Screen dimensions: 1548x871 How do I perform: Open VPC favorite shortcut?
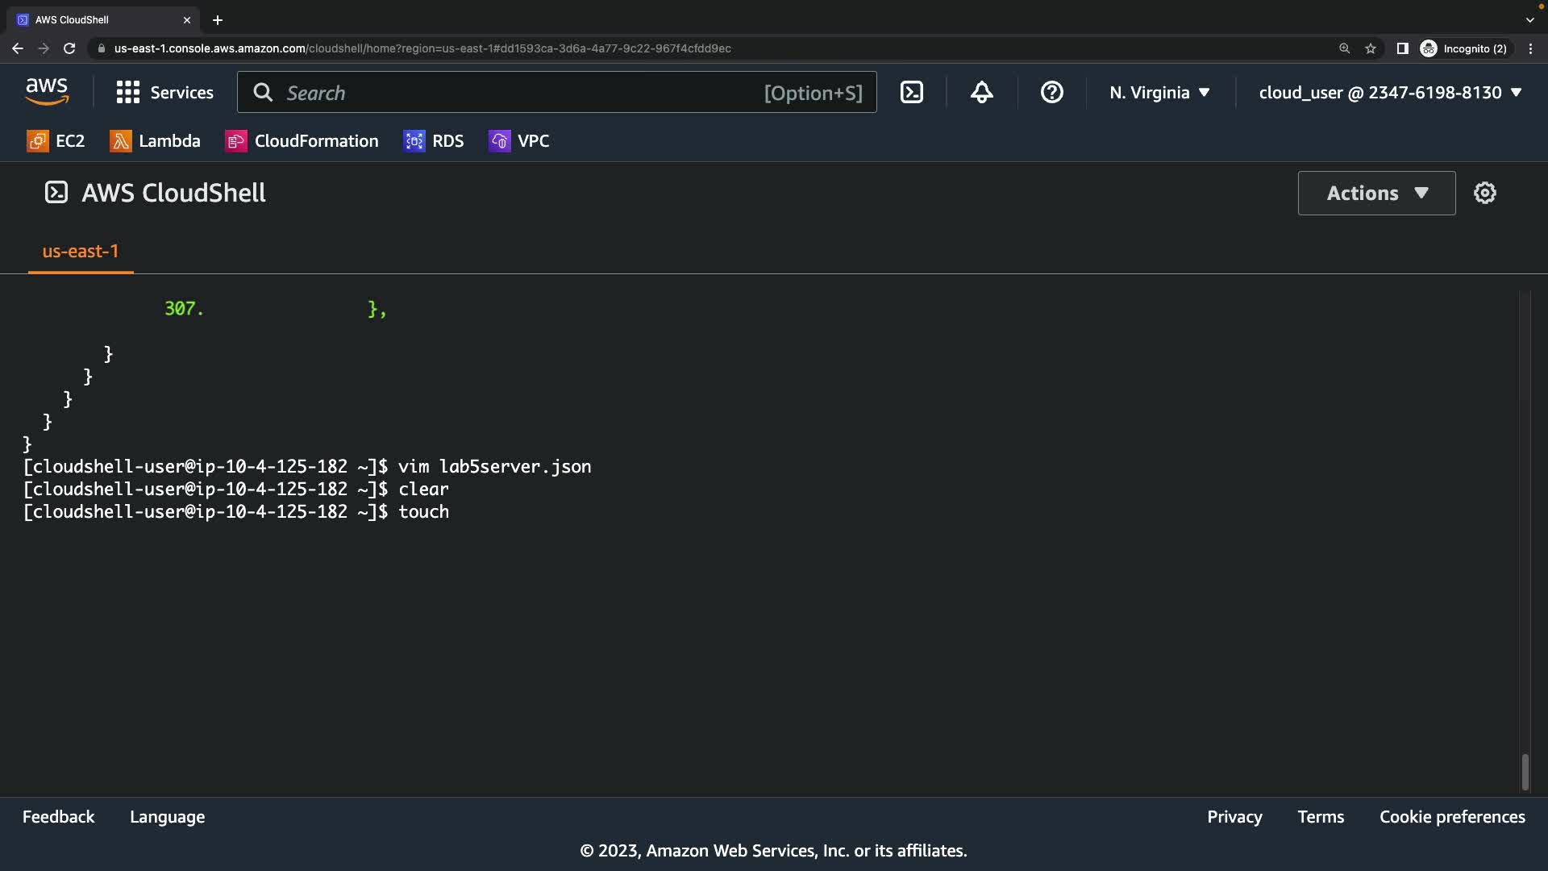coord(519,141)
